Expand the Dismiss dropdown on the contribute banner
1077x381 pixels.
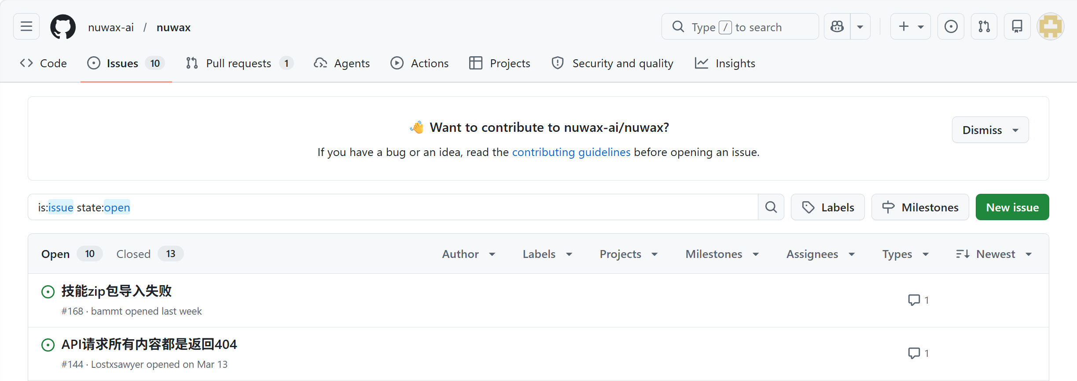[x=990, y=130]
